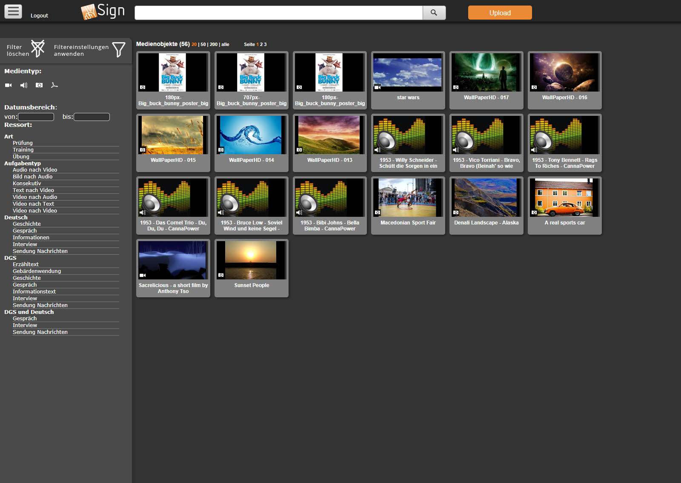Filter by PDF document media type
The height and width of the screenshot is (483, 681).
point(54,85)
